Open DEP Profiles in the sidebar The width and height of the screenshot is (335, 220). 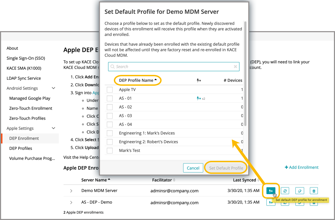tap(21, 148)
